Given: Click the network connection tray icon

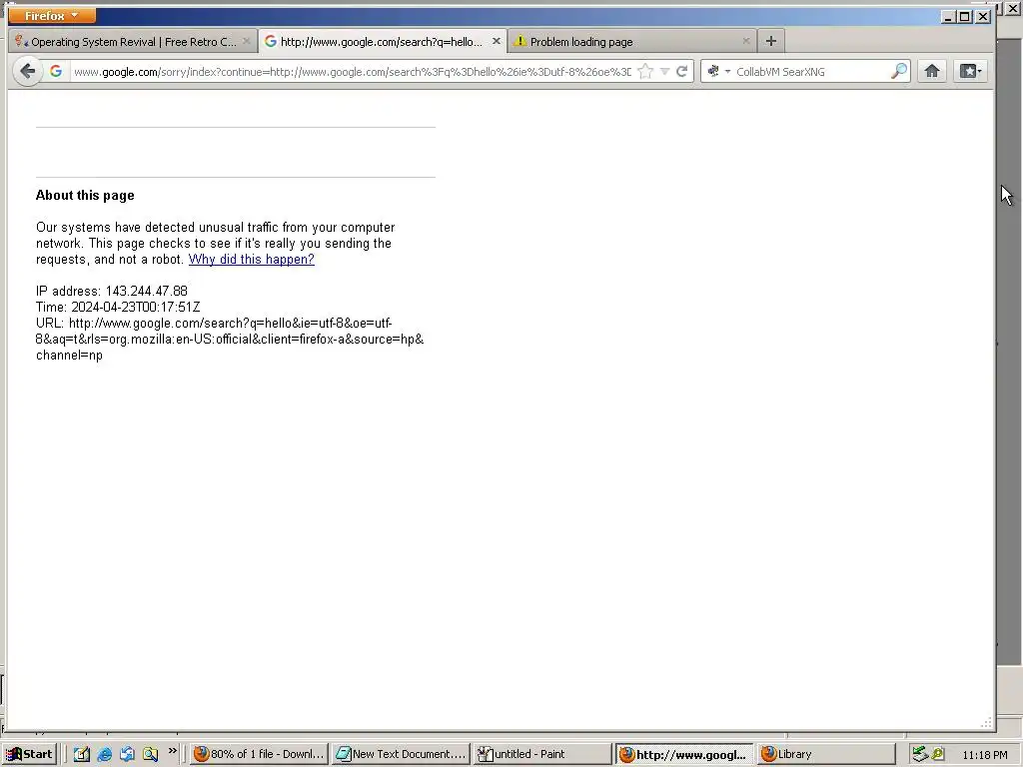Looking at the screenshot, I should [919, 754].
